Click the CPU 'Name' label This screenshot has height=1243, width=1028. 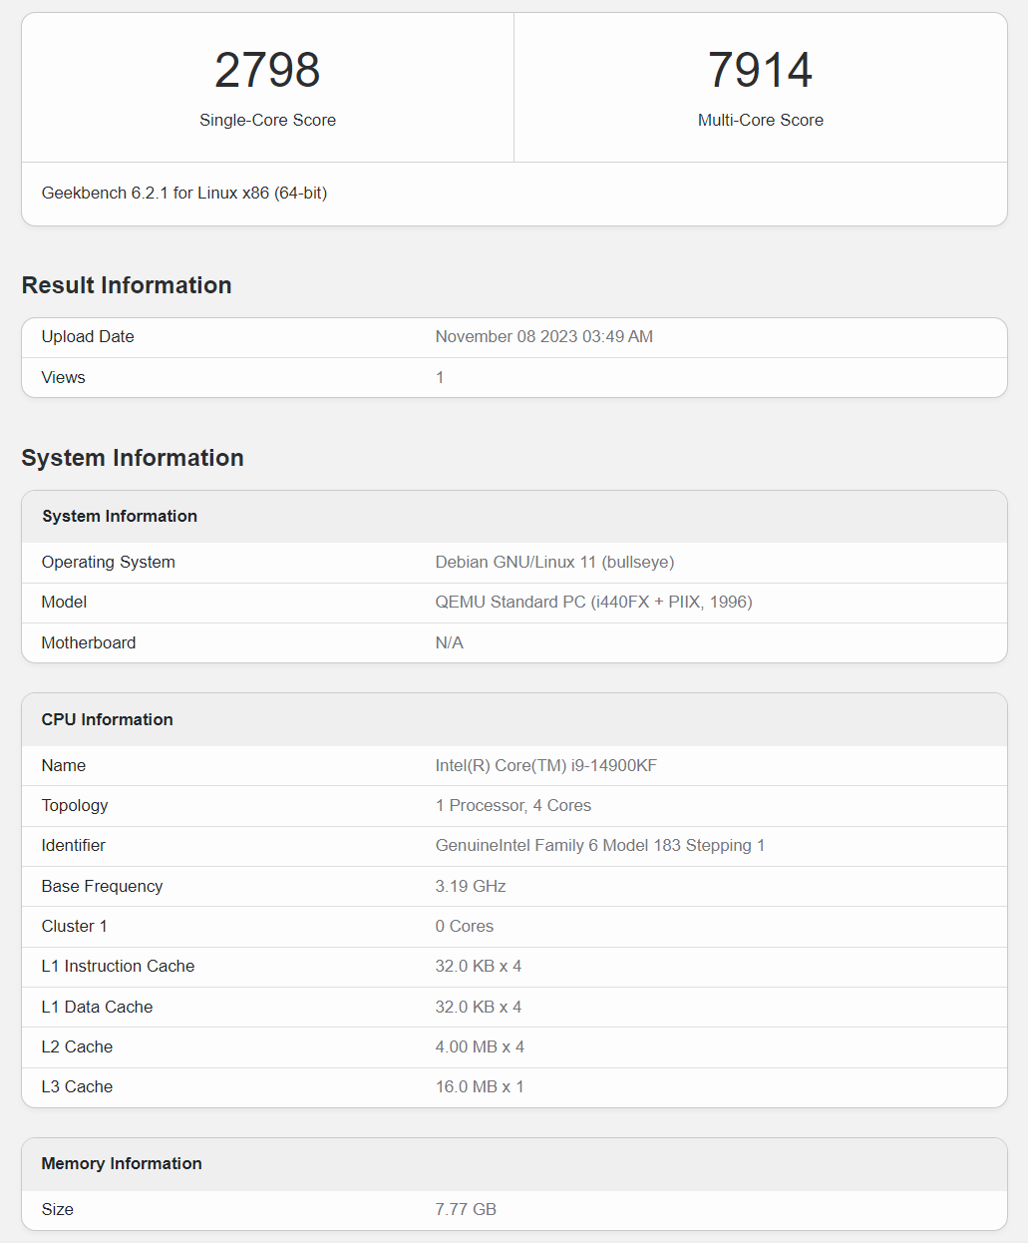click(x=64, y=765)
